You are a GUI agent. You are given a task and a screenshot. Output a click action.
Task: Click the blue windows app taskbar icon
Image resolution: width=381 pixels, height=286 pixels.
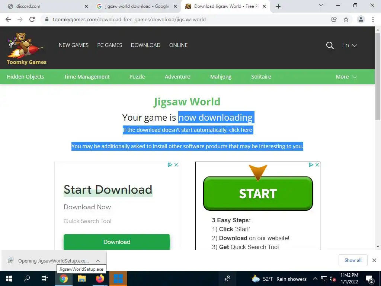pyautogui.click(x=118, y=279)
